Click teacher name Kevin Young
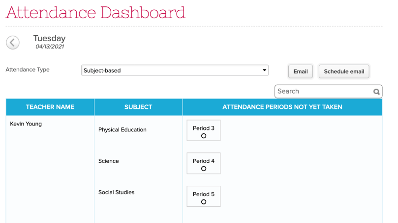This screenshot has height=223, width=398. pyautogui.click(x=26, y=124)
